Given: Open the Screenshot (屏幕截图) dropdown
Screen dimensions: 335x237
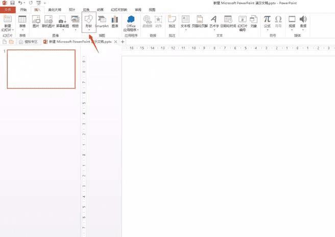Looking at the screenshot, I should tap(63, 22).
